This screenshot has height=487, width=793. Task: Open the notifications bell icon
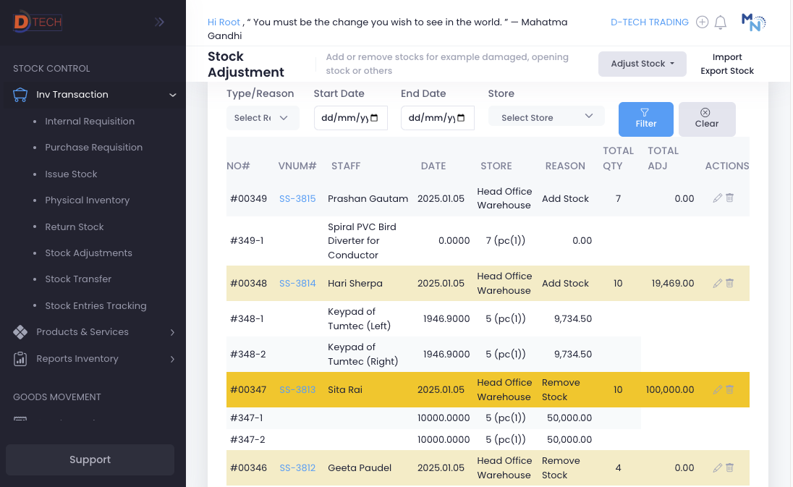pos(720,22)
